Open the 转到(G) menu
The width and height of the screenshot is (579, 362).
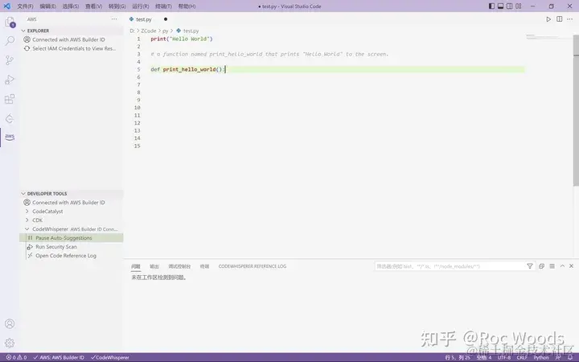(117, 6)
